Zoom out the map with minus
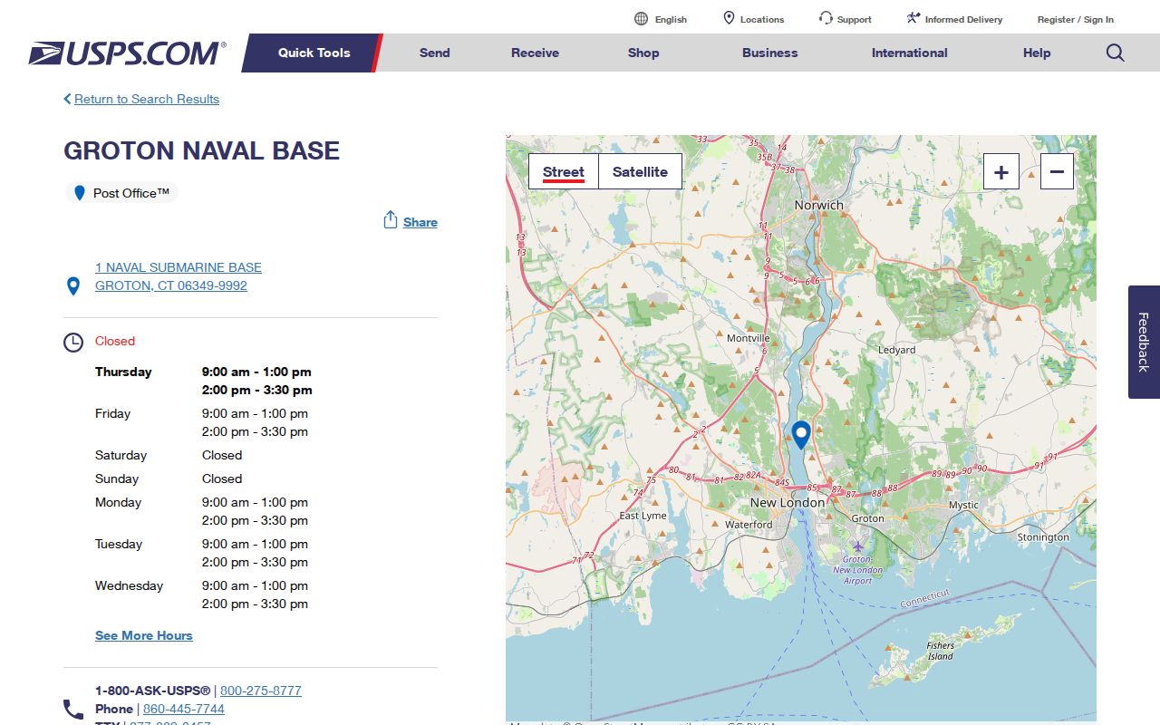 pos(1057,171)
